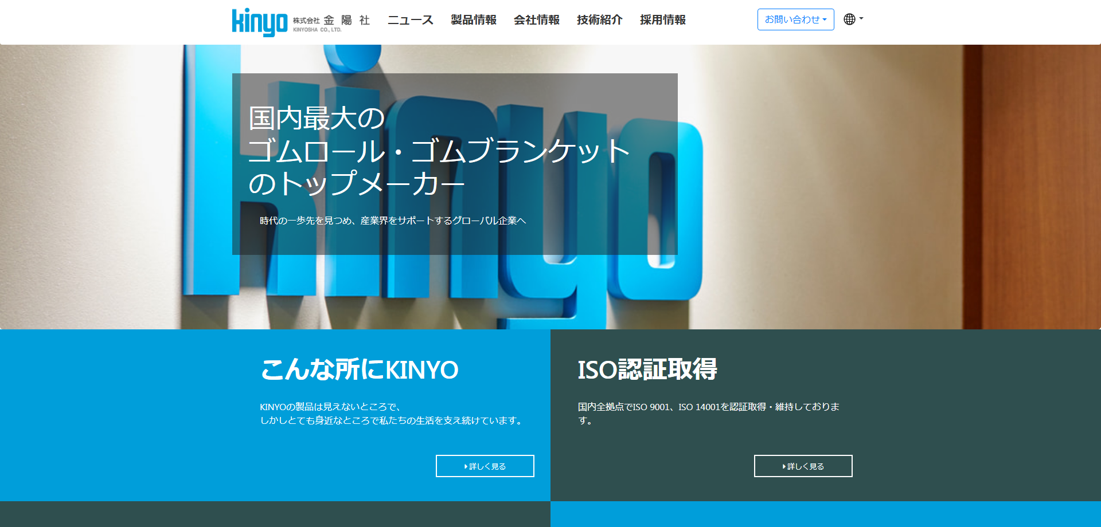Screen dimensions: 1101x527
Task: Click the arrow icon in left 詳しく見る button
Action: [x=466, y=467]
